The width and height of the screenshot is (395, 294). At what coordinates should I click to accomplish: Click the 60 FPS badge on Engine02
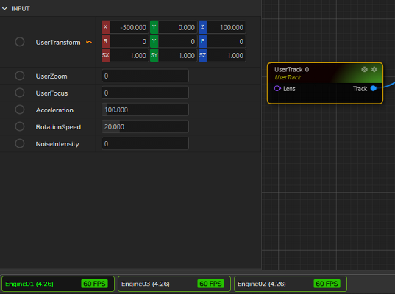[327, 284]
